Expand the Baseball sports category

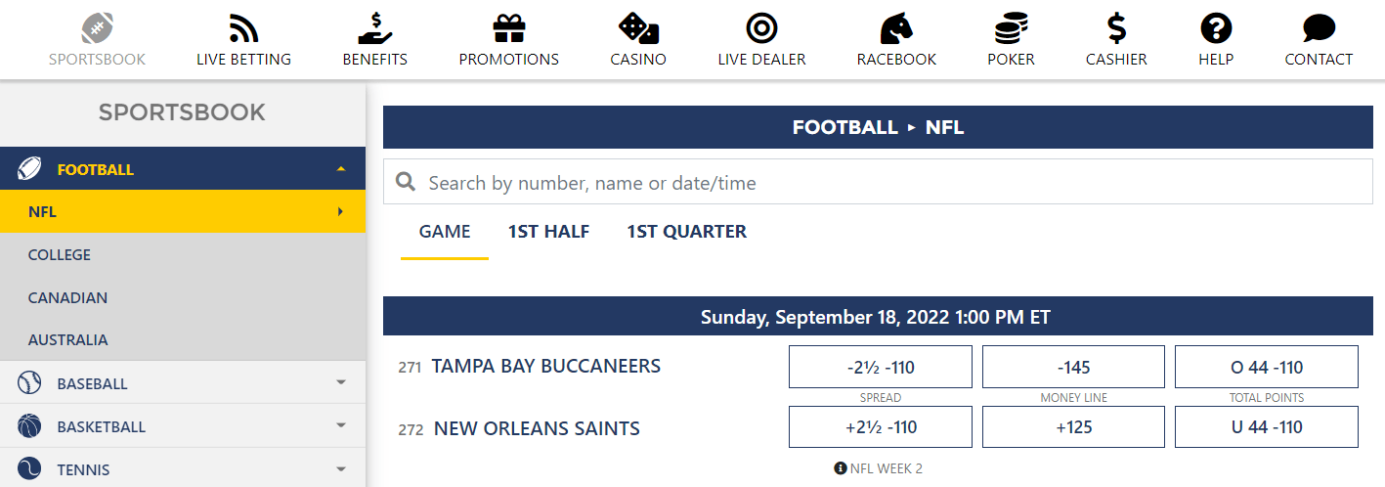(x=340, y=383)
